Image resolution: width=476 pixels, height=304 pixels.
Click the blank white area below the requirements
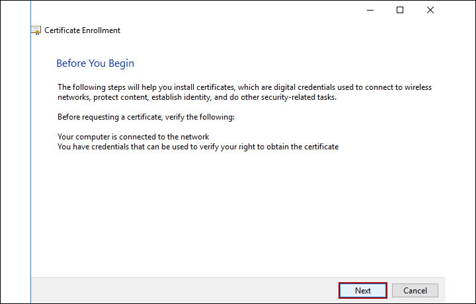[238, 211]
